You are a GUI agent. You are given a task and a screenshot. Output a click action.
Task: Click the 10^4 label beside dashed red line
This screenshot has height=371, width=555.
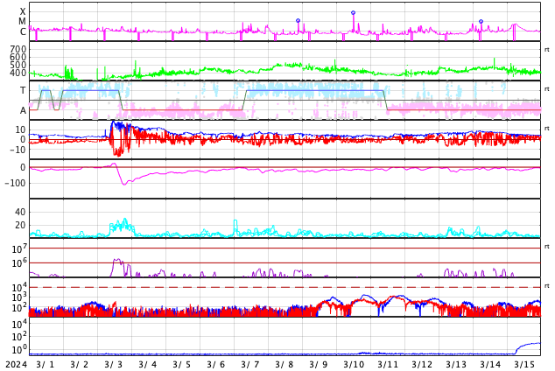[x=19, y=287]
